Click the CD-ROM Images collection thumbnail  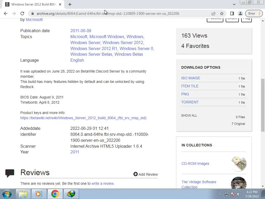pos(239,164)
